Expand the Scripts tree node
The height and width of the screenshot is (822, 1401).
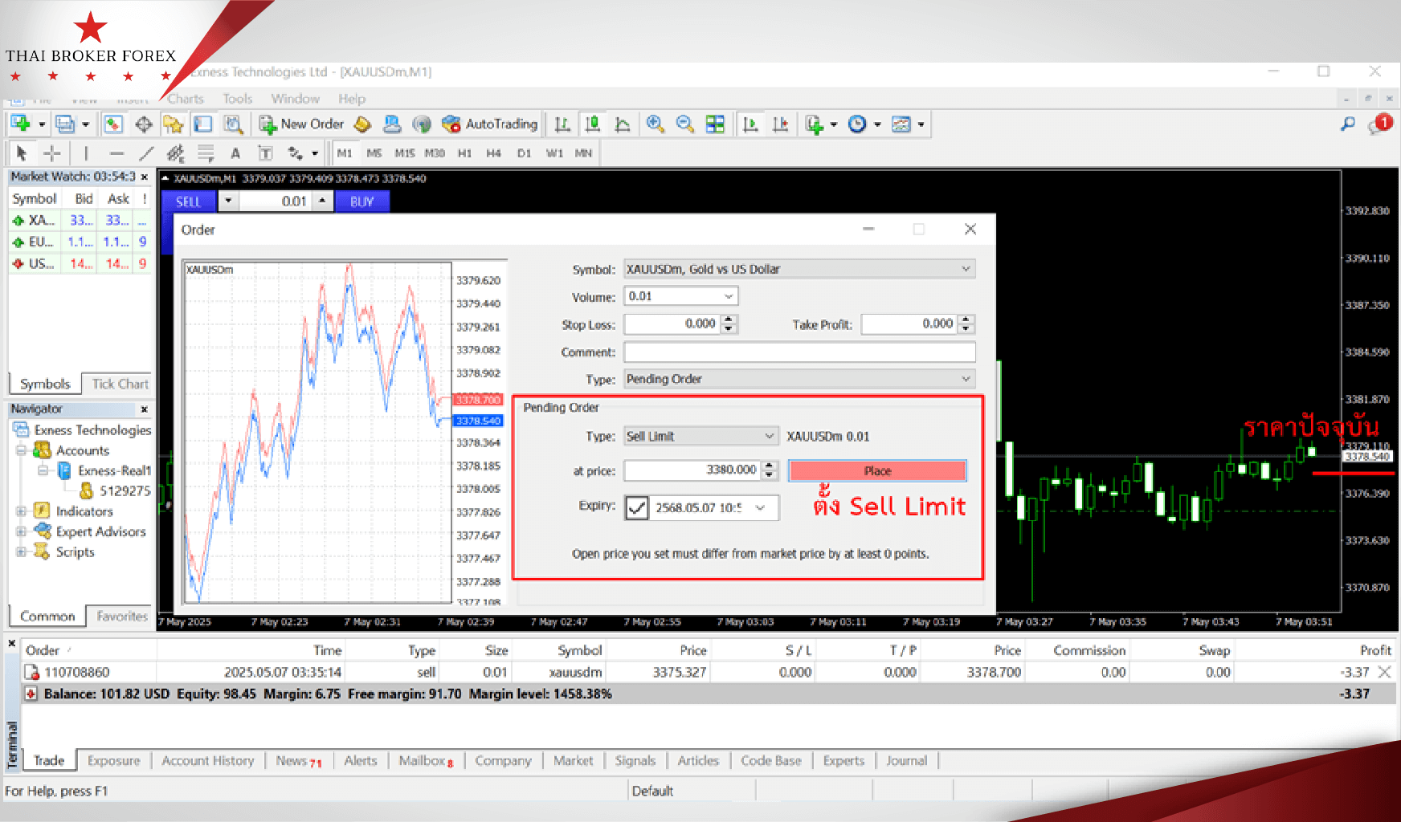tap(21, 551)
